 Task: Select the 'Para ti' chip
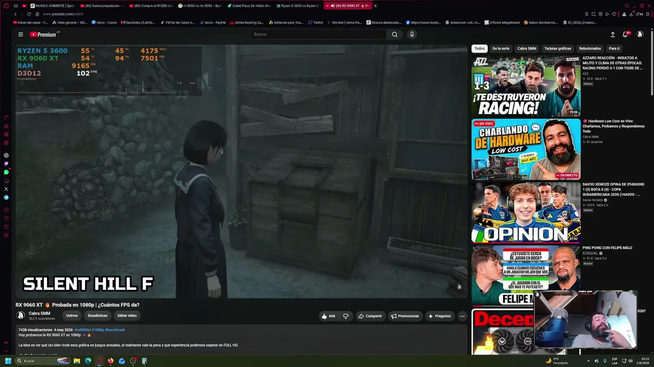pos(614,48)
